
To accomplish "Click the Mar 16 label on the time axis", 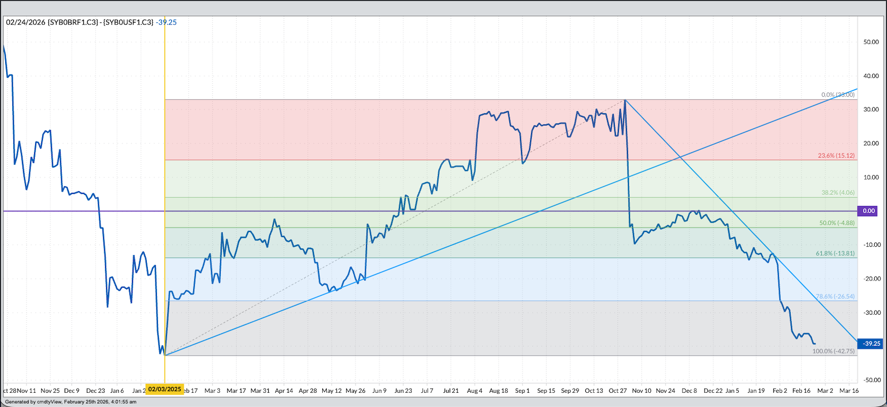I will (x=849, y=391).
